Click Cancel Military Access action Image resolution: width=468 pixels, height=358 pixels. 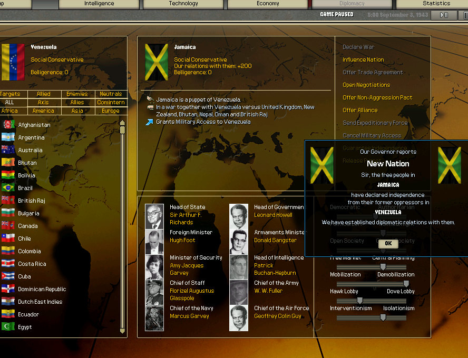click(x=372, y=135)
